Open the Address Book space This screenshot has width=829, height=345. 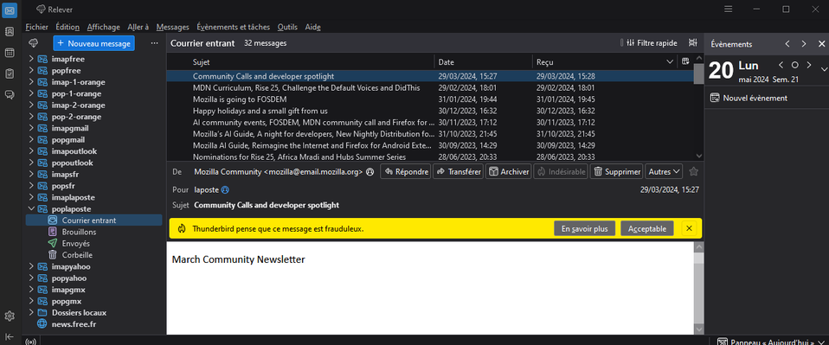pyautogui.click(x=10, y=31)
